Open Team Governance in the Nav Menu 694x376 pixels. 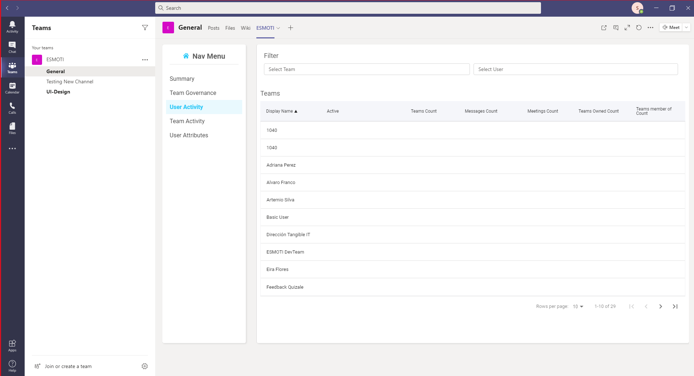pyautogui.click(x=204, y=93)
